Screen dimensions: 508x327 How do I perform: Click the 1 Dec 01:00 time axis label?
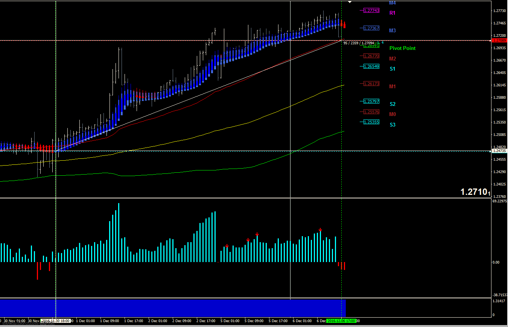click(x=85, y=321)
